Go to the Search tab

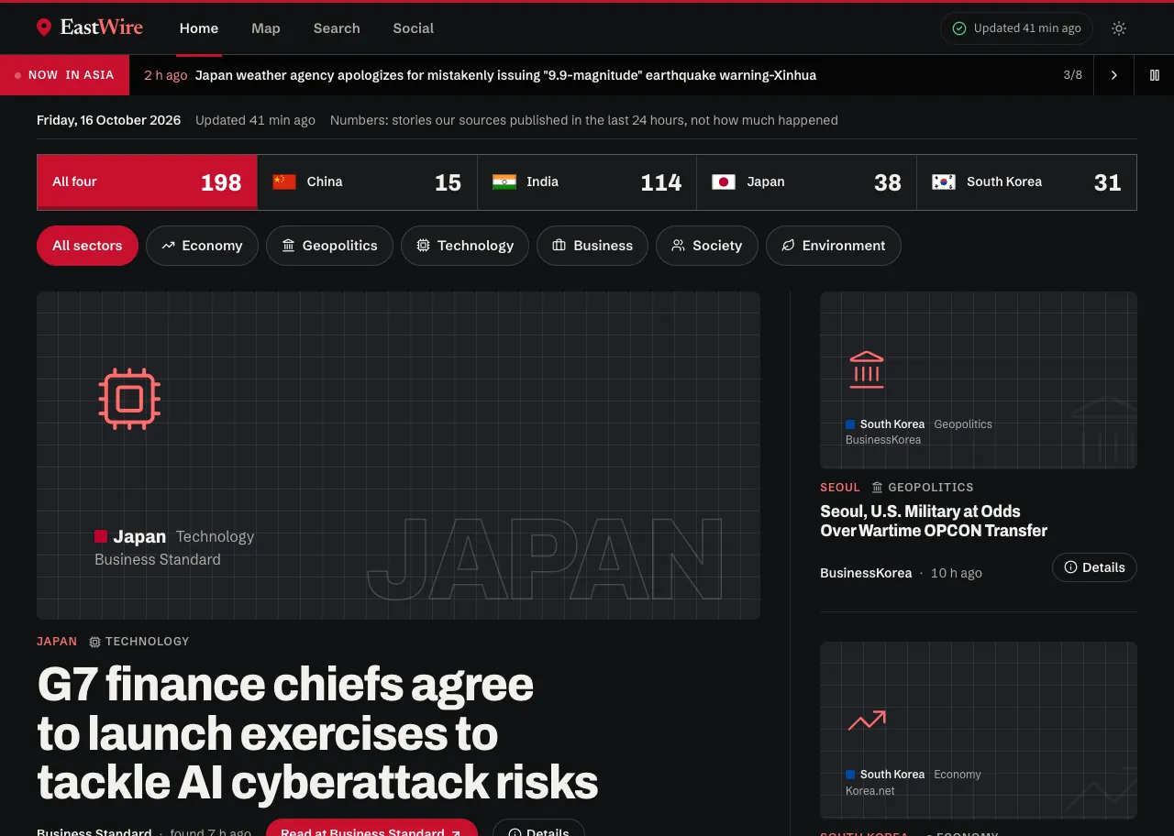pyautogui.click(x=337, y=28)
